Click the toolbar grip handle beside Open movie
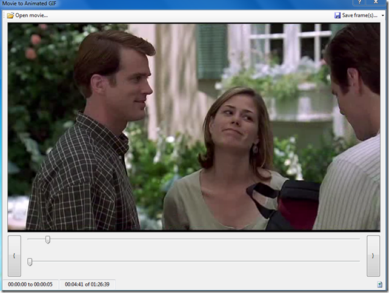The width and height of the screenshot is (389, 293). click(x=4, y=15)
